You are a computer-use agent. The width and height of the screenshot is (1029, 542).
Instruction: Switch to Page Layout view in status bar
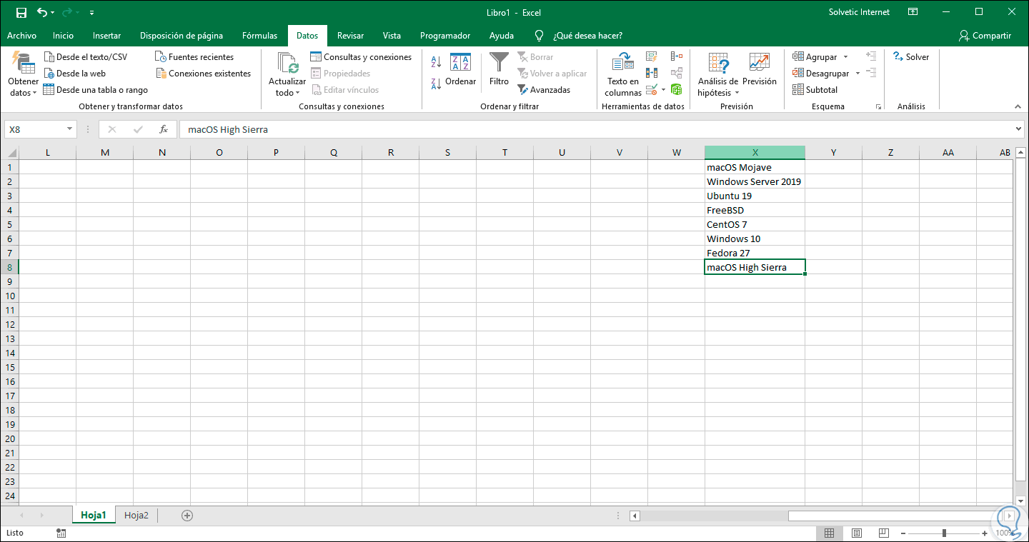click(x=856, y=533)
